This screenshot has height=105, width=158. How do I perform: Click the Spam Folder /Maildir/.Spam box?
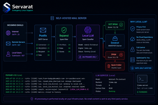(115, 66)
